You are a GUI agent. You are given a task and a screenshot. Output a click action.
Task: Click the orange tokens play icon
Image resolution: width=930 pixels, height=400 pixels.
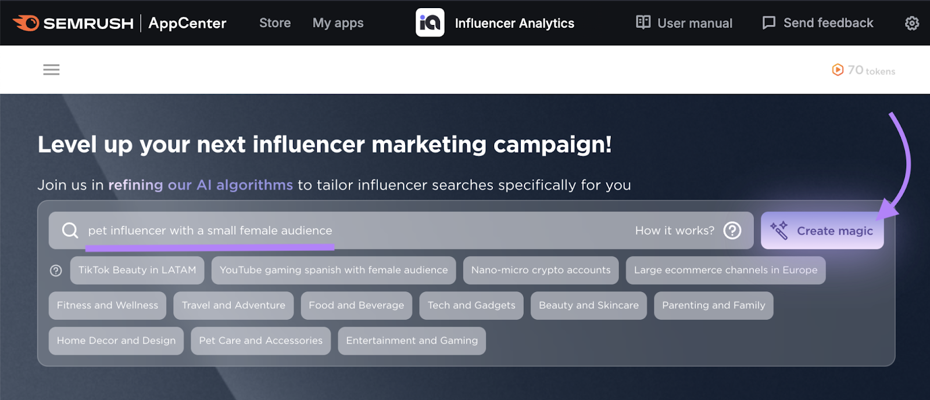click(x=838, y=70)
